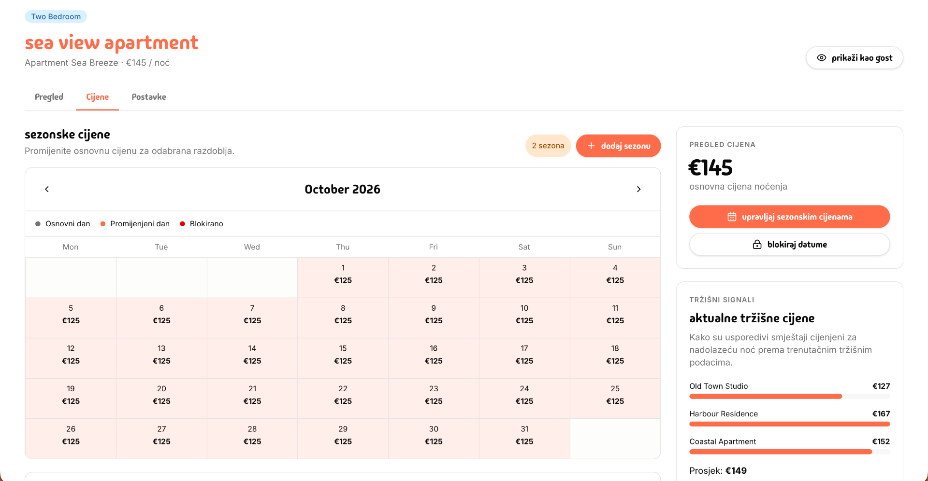Click the Thu column header

tap(343, 247)
